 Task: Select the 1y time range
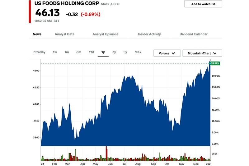click(103, 52)
